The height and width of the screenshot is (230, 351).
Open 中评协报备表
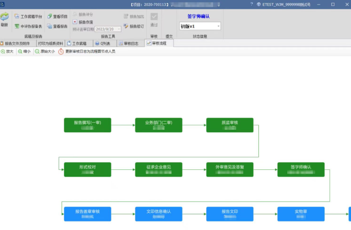(28, 26)
